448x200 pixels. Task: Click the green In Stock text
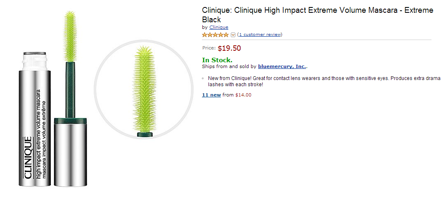[x=217, y=60]
